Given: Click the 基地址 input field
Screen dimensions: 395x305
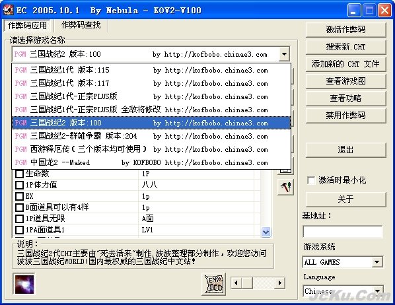Looking at the screenshot, I should pos(343,231).
